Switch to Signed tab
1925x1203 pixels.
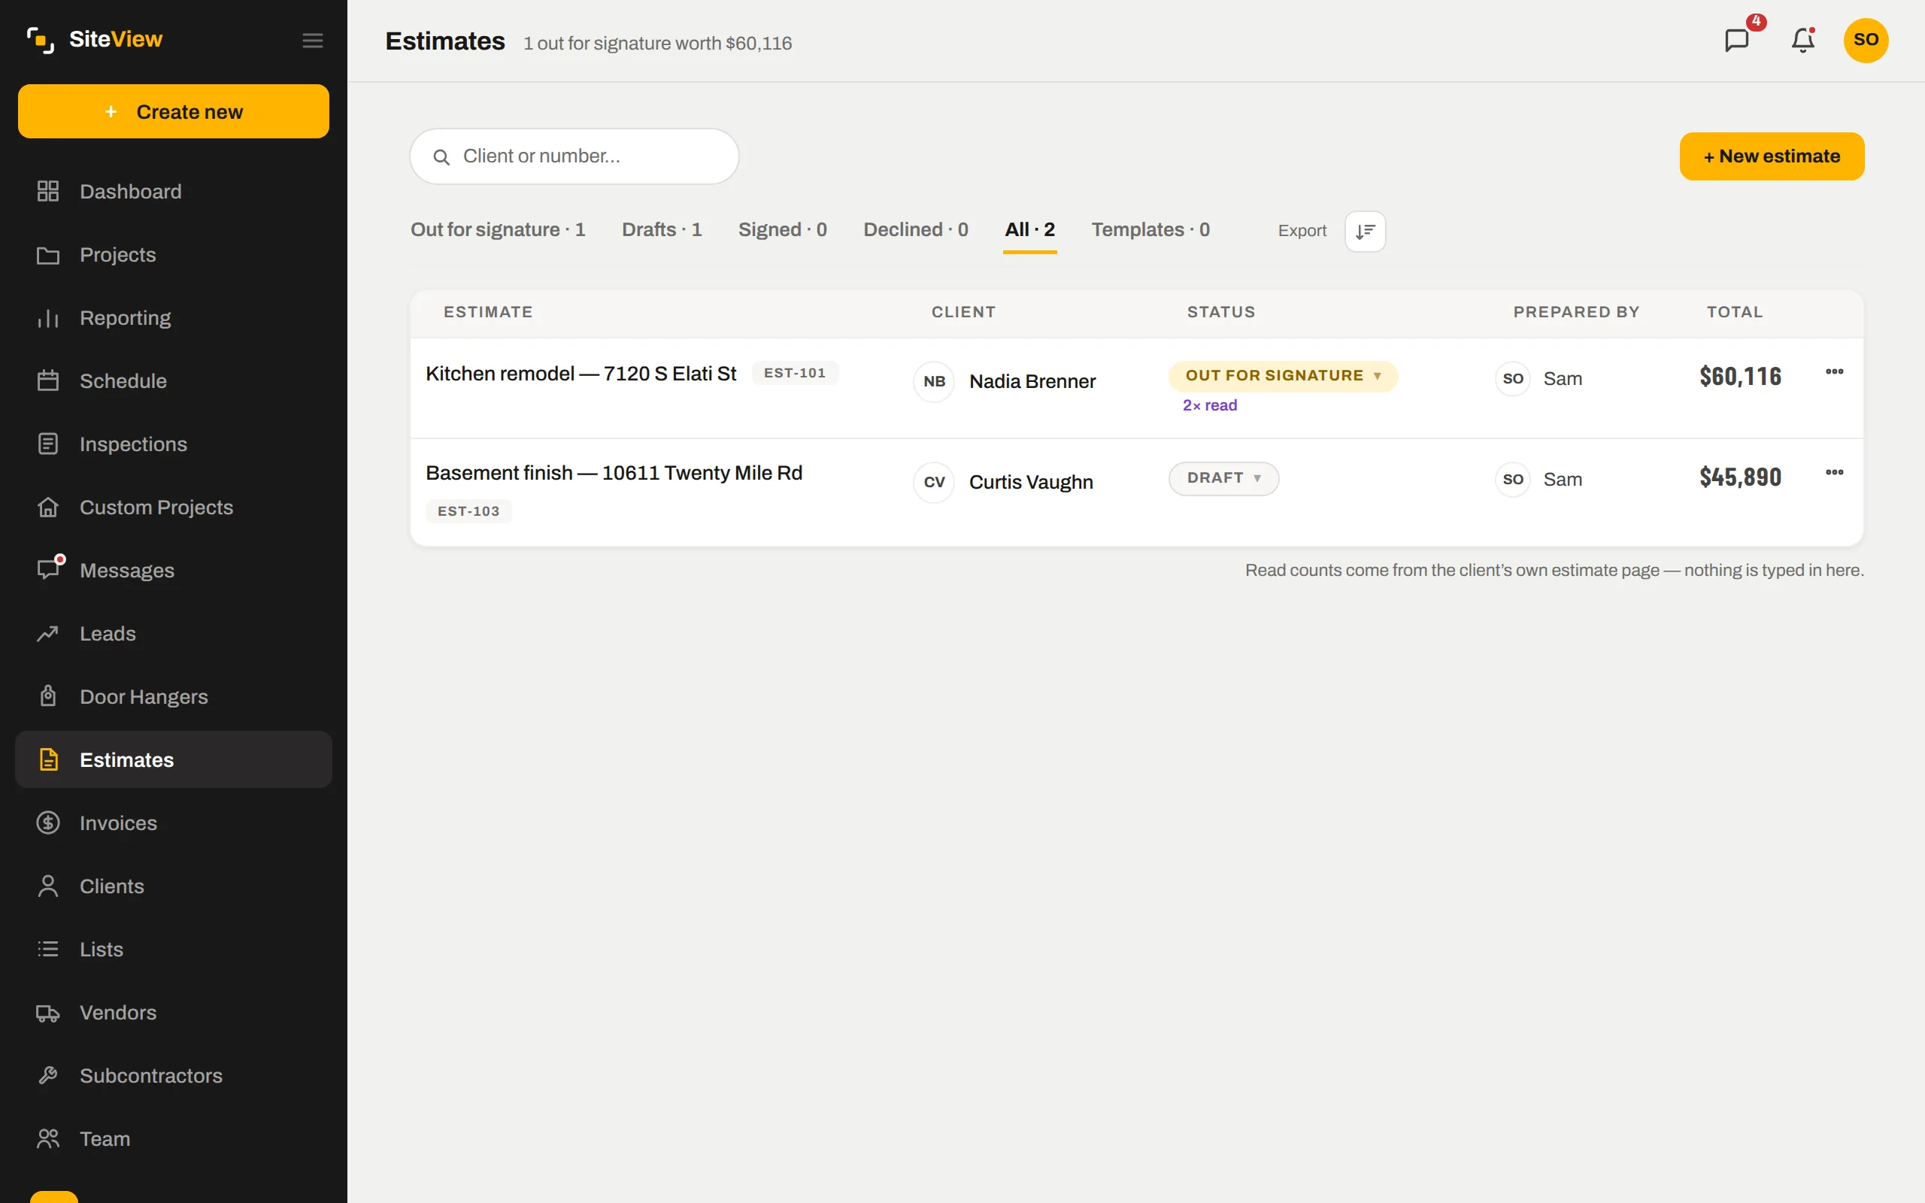click(x=783, y=230)
